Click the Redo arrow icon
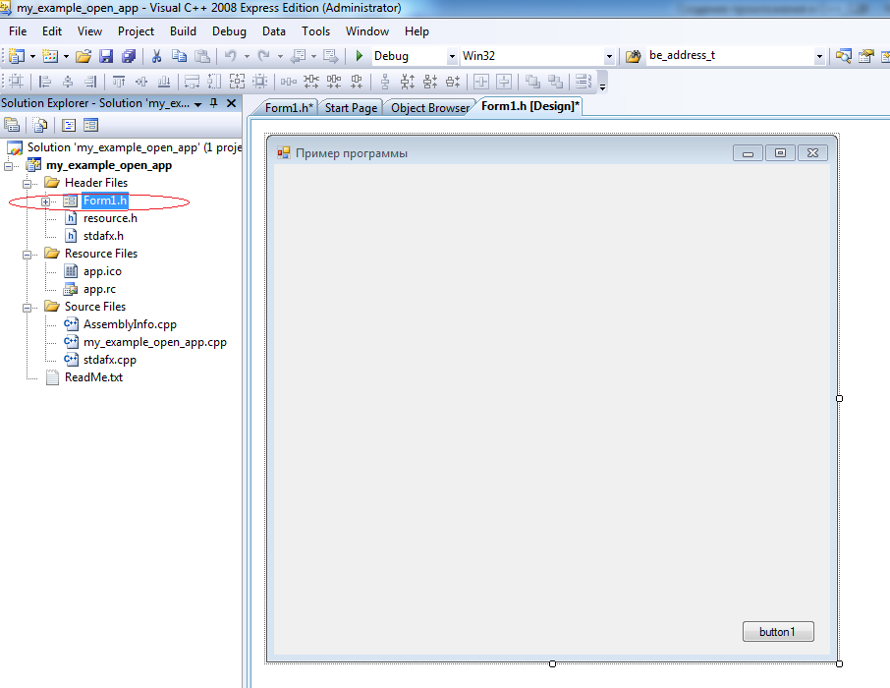The height and width of the screenshot is (688, 890). pos(263,56)
